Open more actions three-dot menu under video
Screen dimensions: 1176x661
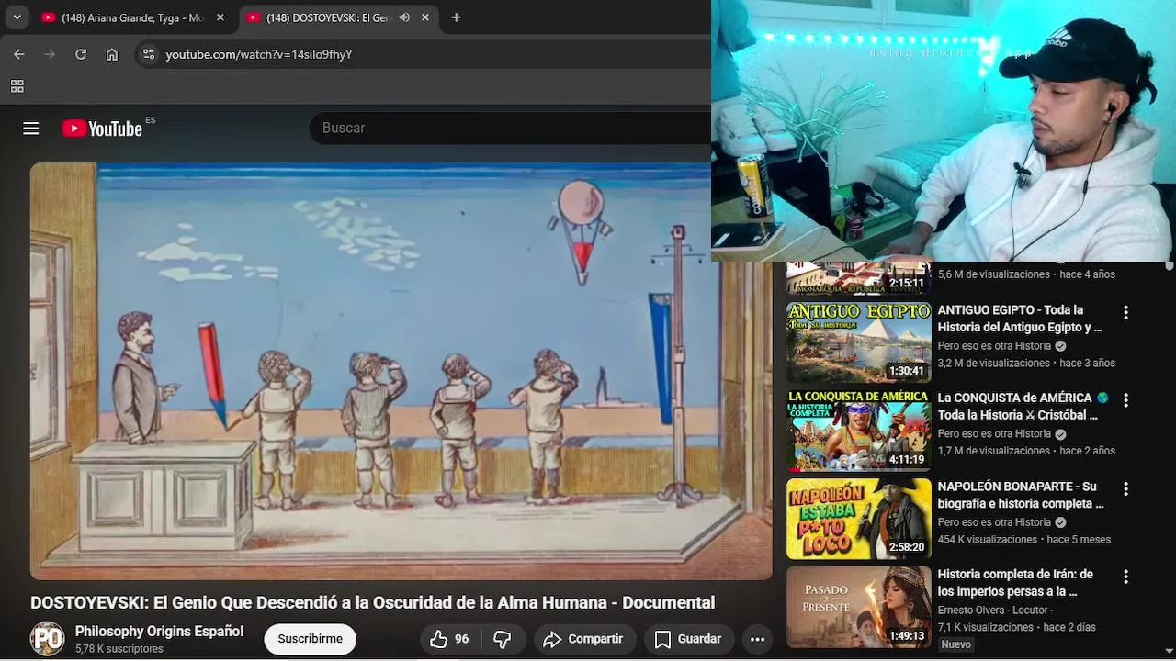[757, 639]
